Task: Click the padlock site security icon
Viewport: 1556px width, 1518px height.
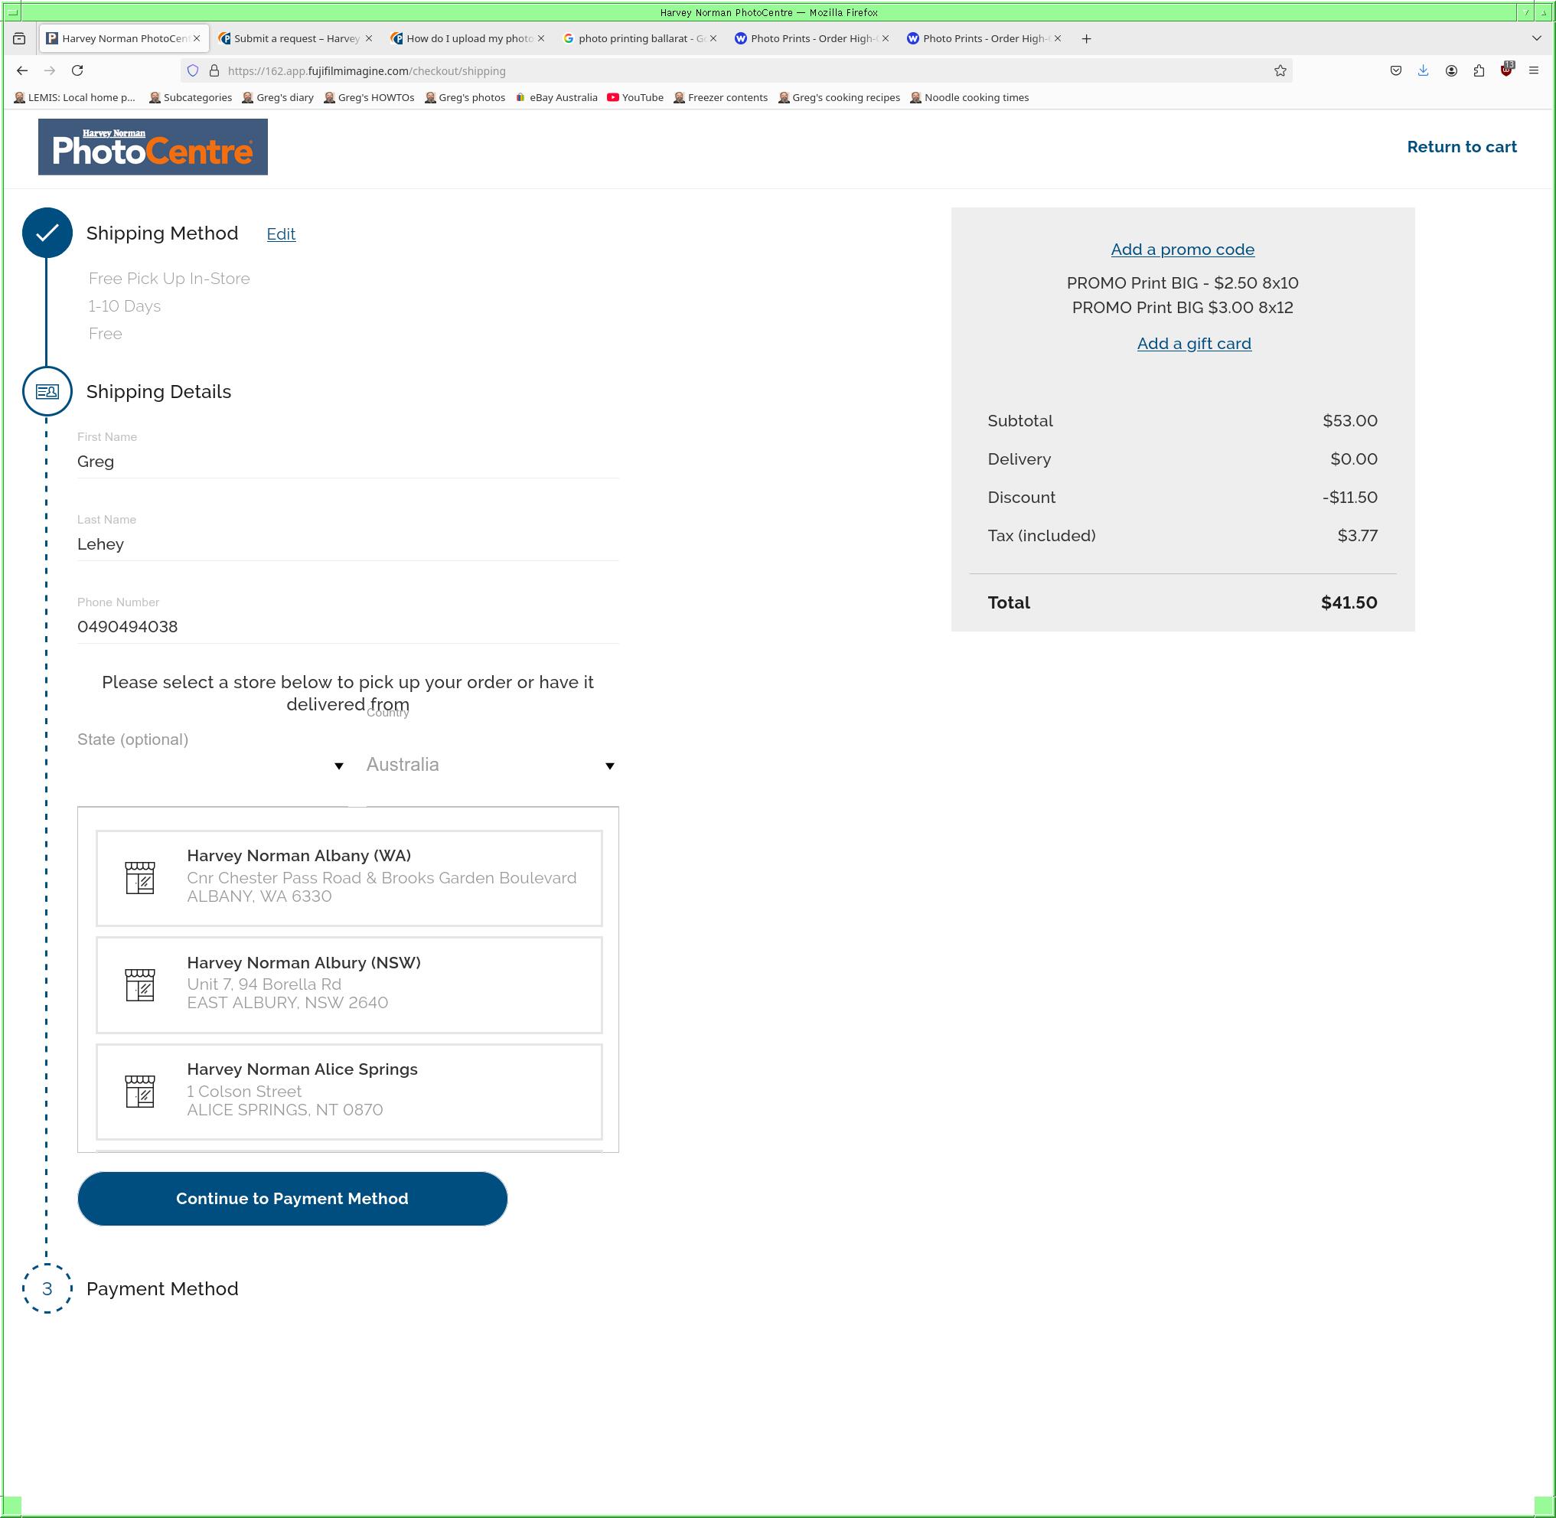Action: pos(214,70)
